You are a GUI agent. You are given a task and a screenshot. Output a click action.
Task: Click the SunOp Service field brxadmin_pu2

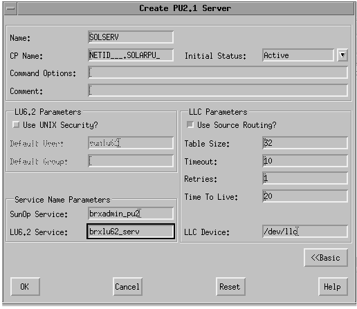click(131, 214)
